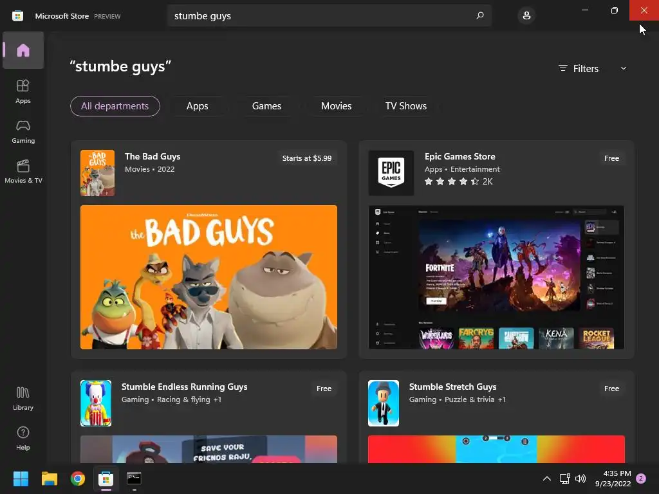This screenshot has height=494, width=659.
Task: Open the Help section in sidebar
Action: tap(23, 439)
